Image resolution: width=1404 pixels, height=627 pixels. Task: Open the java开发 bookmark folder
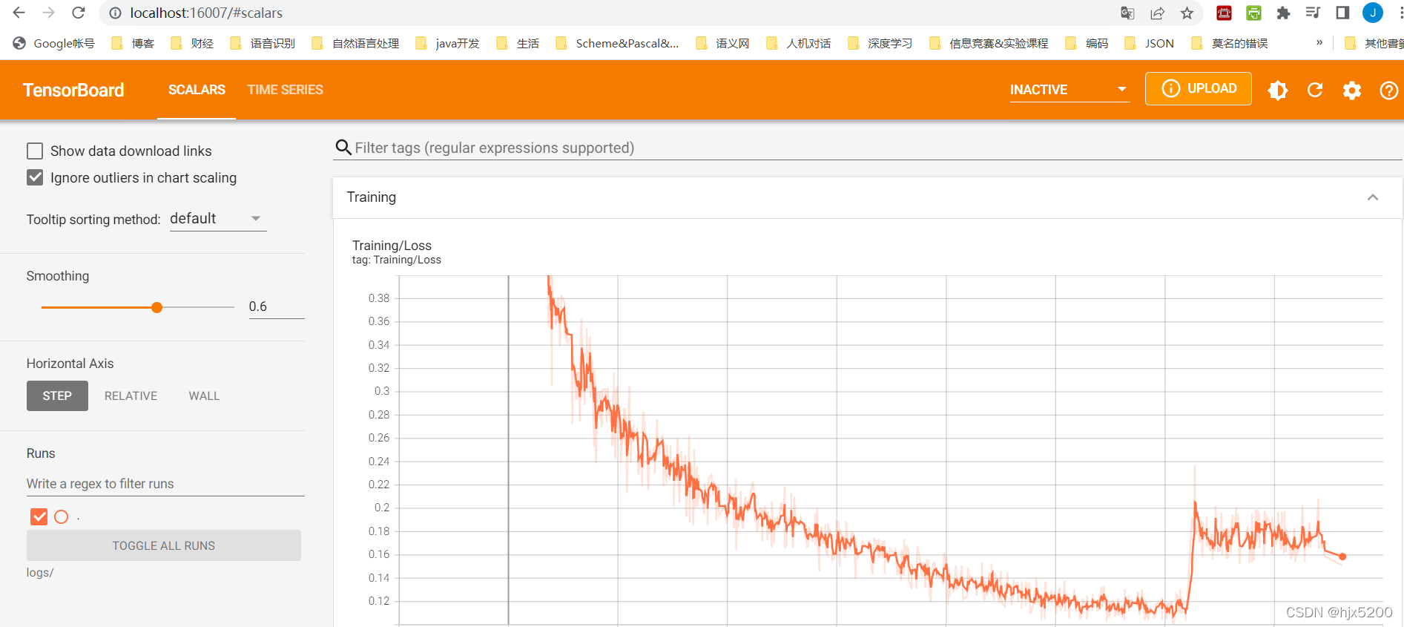pyautogui.click(x=447, y=43)
